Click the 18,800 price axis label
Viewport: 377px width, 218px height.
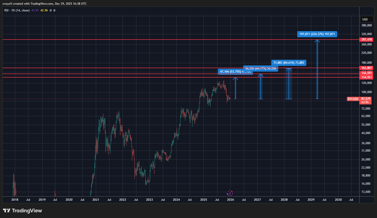(x=366, y=176)
